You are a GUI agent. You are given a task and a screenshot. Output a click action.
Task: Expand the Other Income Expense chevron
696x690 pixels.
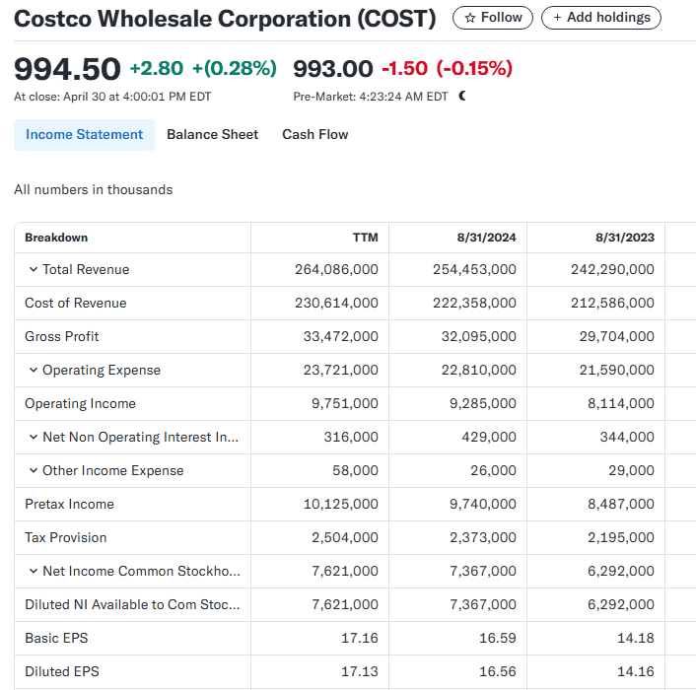(x=33, y=470)
